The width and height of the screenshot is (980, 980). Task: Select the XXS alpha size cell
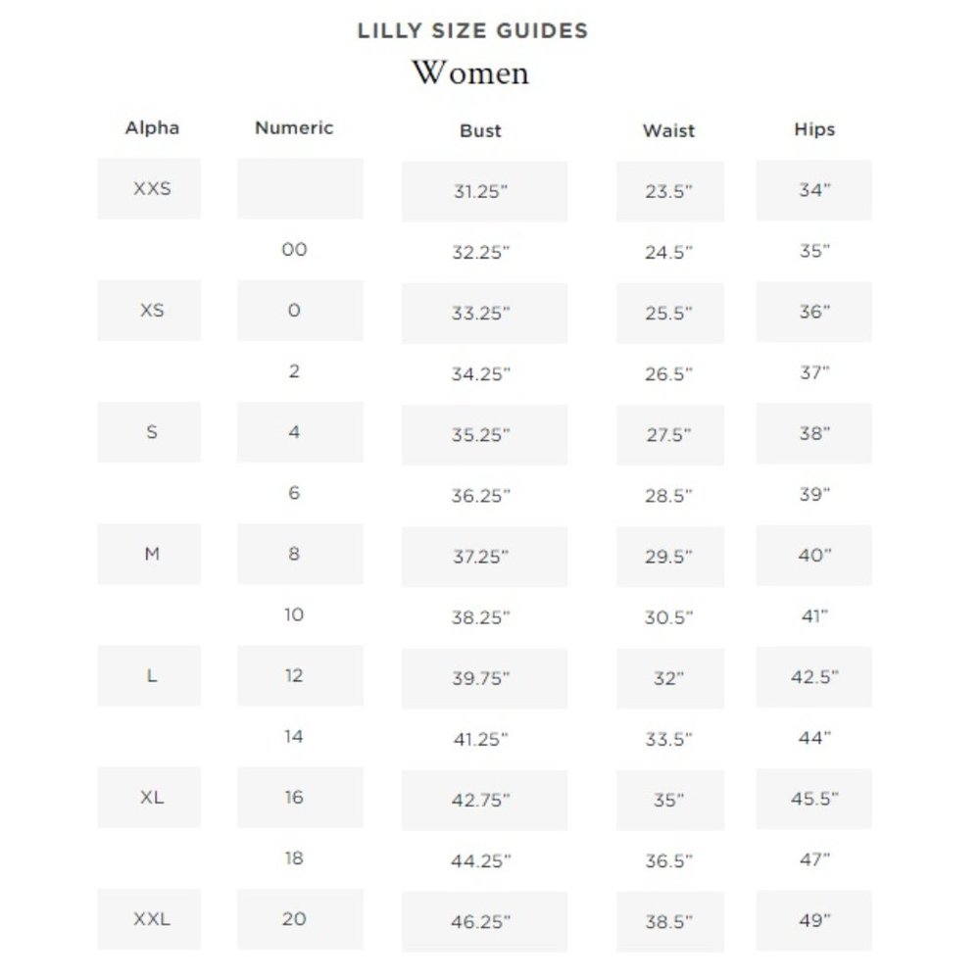click(x=149, y=189)
